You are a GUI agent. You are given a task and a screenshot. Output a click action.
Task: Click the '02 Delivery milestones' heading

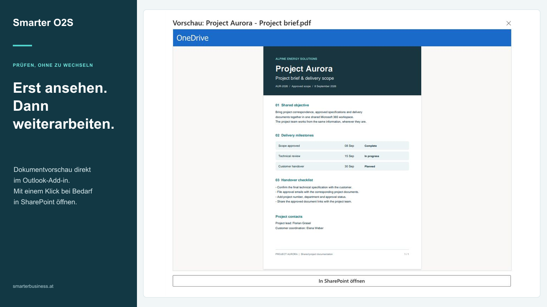click(295, 136)
